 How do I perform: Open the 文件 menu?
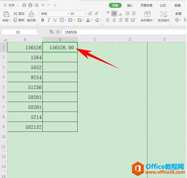(11, 5)
